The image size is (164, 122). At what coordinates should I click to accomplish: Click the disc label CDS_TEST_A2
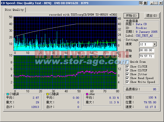pos(144,36)
